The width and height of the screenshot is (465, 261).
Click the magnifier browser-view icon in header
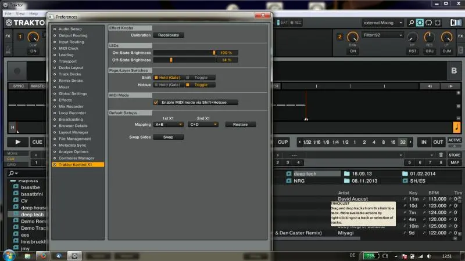pos(410,23)
